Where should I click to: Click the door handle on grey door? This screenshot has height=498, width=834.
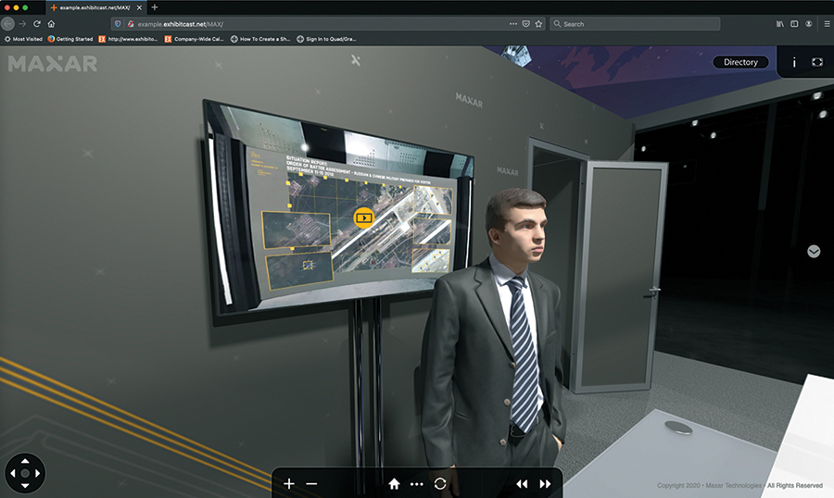click(652, 292)
